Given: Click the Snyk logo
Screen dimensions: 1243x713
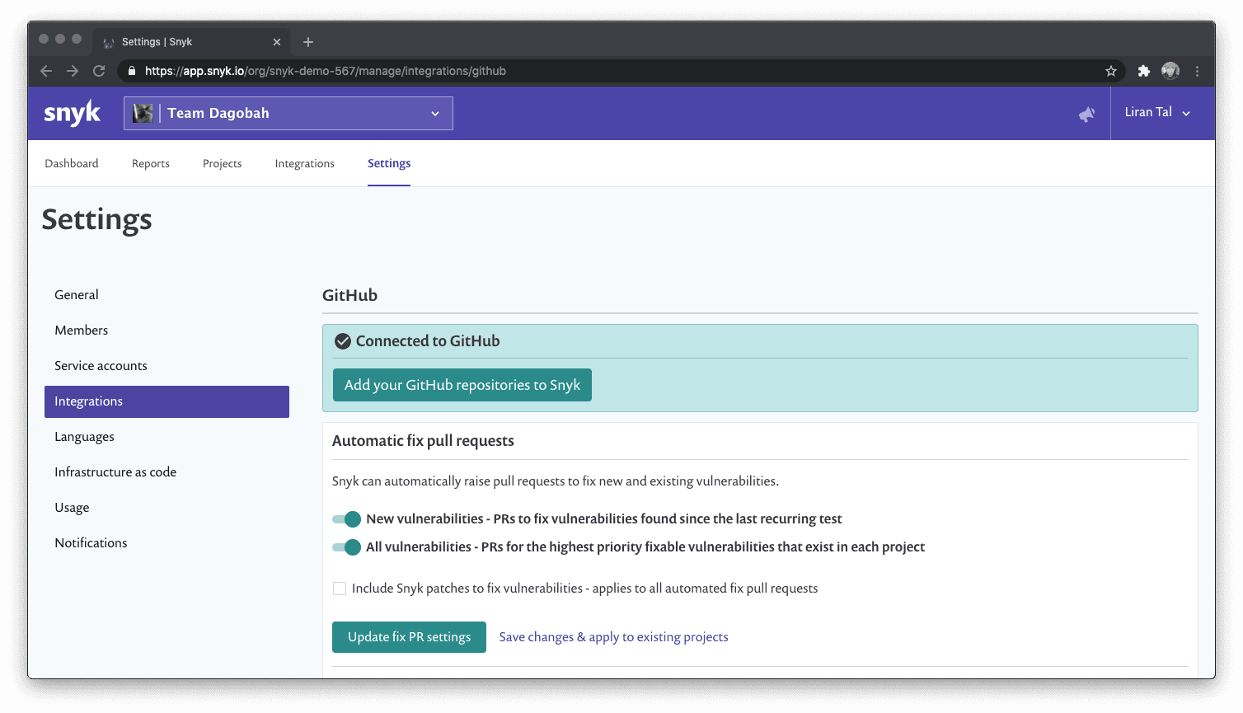Looking at the screenshot, I should click(73, 114).
